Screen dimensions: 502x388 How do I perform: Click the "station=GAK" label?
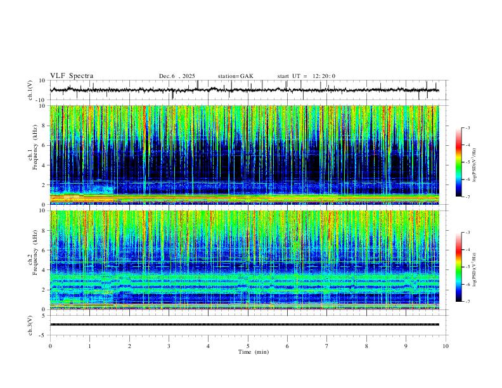235,76
